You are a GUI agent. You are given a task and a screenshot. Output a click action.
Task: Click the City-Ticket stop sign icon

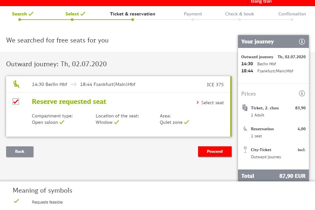coord(245,150)
